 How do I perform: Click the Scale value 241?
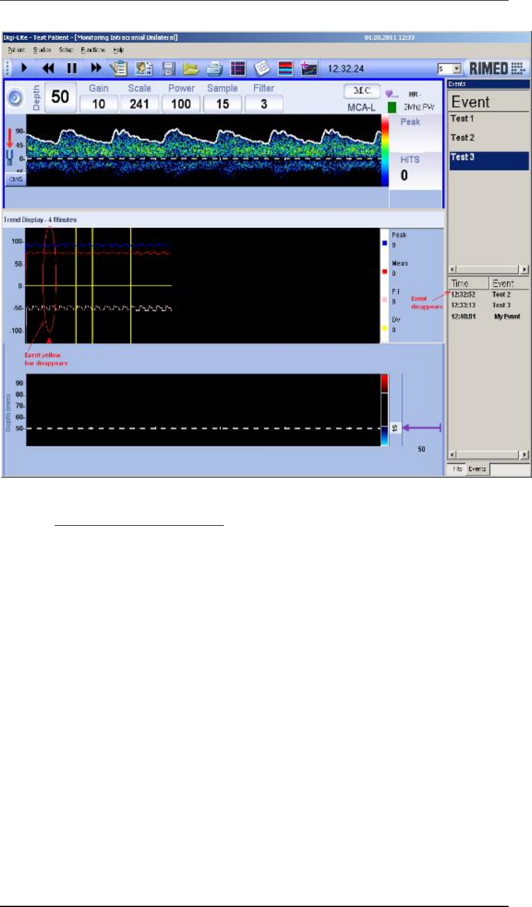coord(140,104)
